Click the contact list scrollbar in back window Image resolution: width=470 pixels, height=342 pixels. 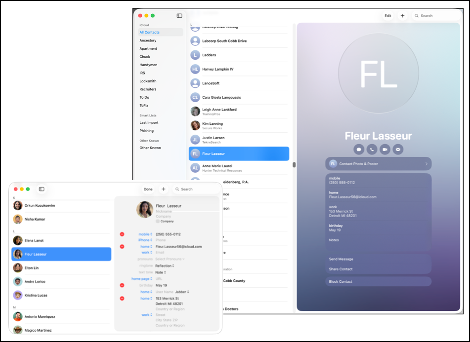point(294,165)
